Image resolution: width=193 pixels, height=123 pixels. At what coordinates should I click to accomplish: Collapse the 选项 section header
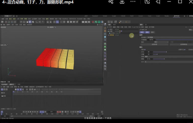coord(141,35)
